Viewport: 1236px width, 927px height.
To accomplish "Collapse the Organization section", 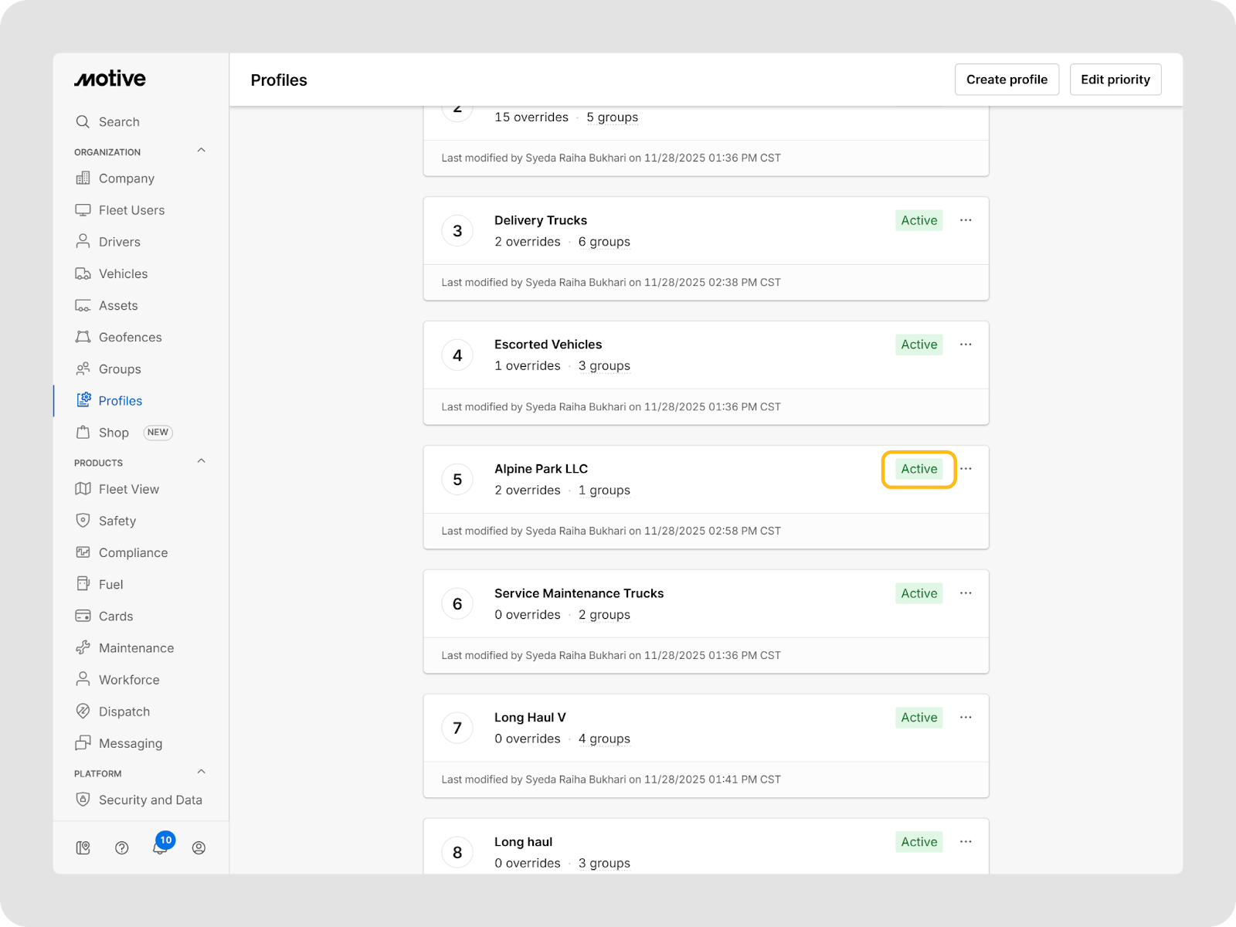I will point(201,151).
